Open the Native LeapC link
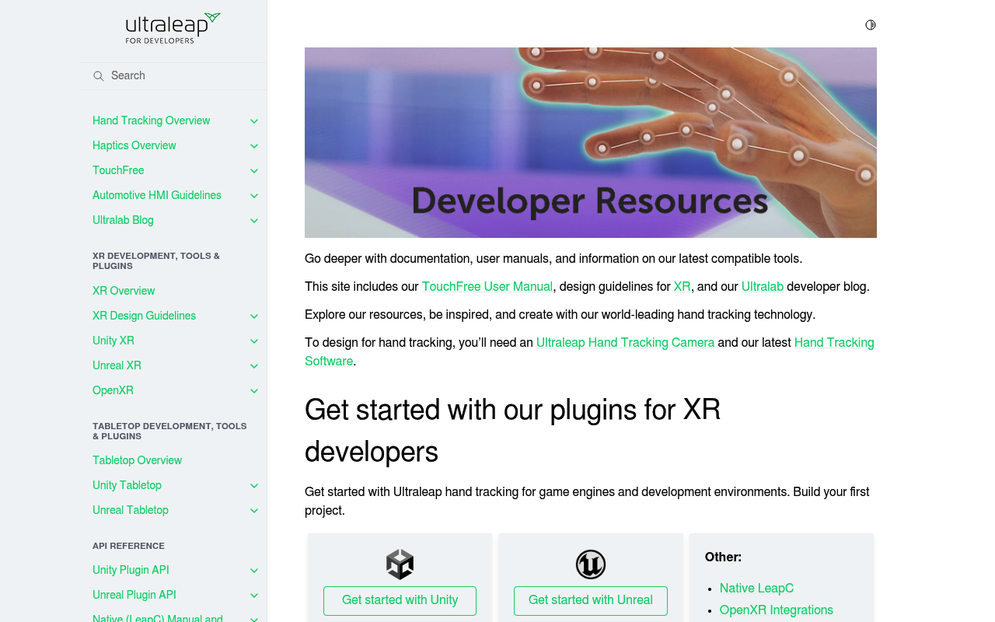 [756, 589]
